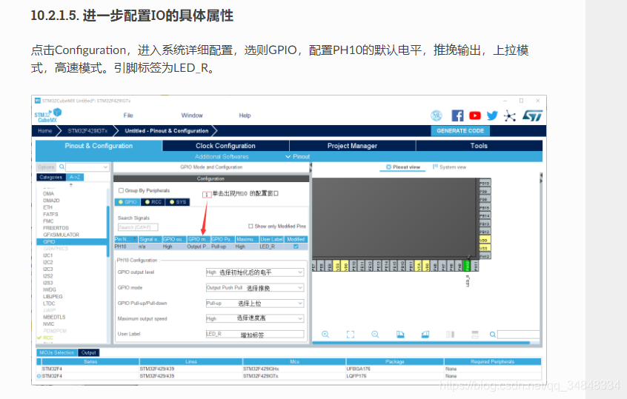
Task: Select the yellow VDD pin on right side
Action: 485,240
